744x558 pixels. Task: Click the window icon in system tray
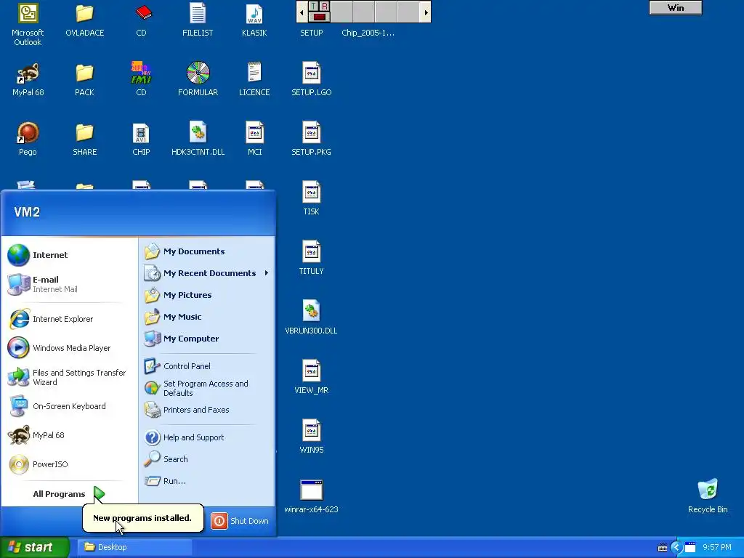[690, 548]
